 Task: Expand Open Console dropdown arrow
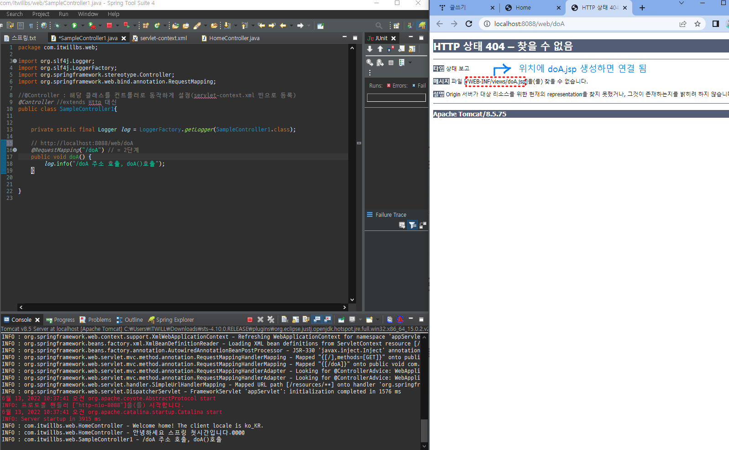coord(378,319)
